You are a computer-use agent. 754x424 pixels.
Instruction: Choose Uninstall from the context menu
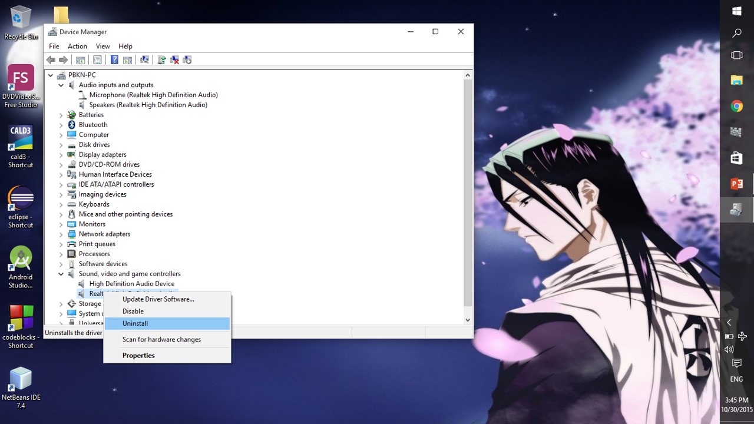click(135, 323)
